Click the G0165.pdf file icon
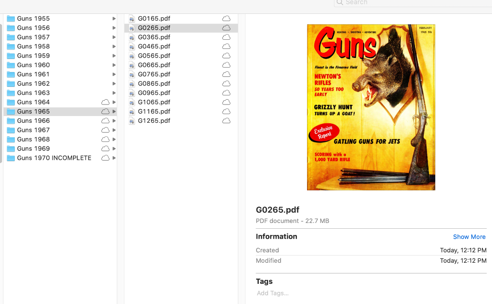This screenshot has height=304, width=492. click(132, 19)
